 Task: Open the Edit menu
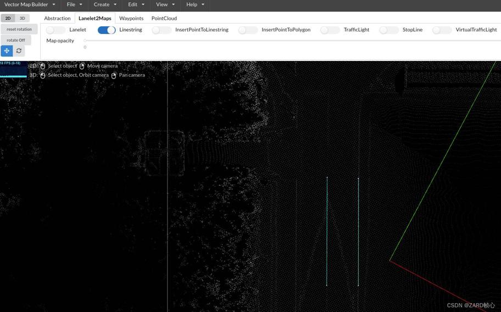click(x=136, y=4)
